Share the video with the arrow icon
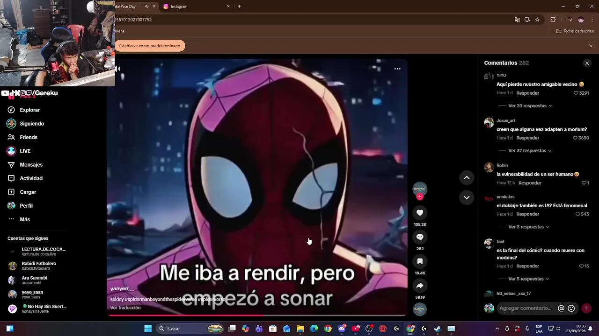 click(420, 286)
